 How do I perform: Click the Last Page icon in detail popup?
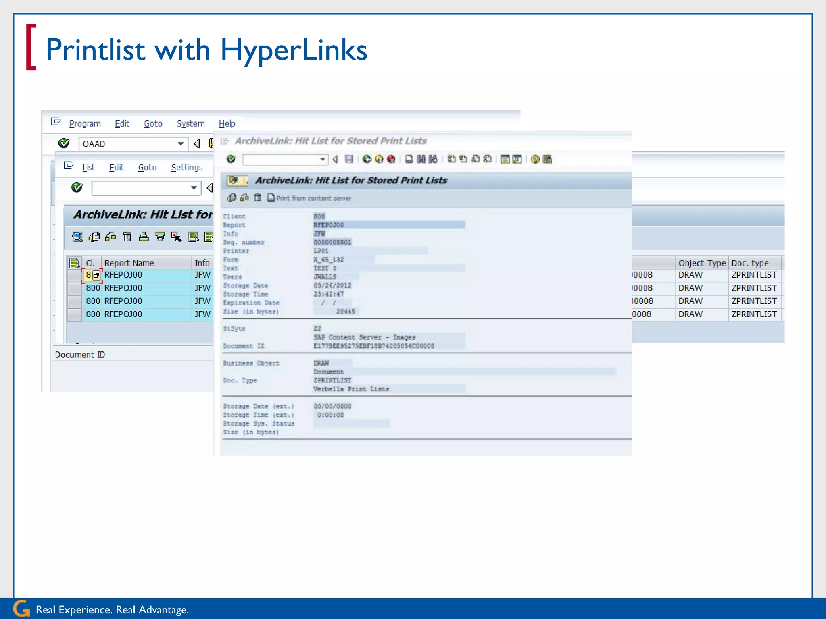[x=488, y=159]
